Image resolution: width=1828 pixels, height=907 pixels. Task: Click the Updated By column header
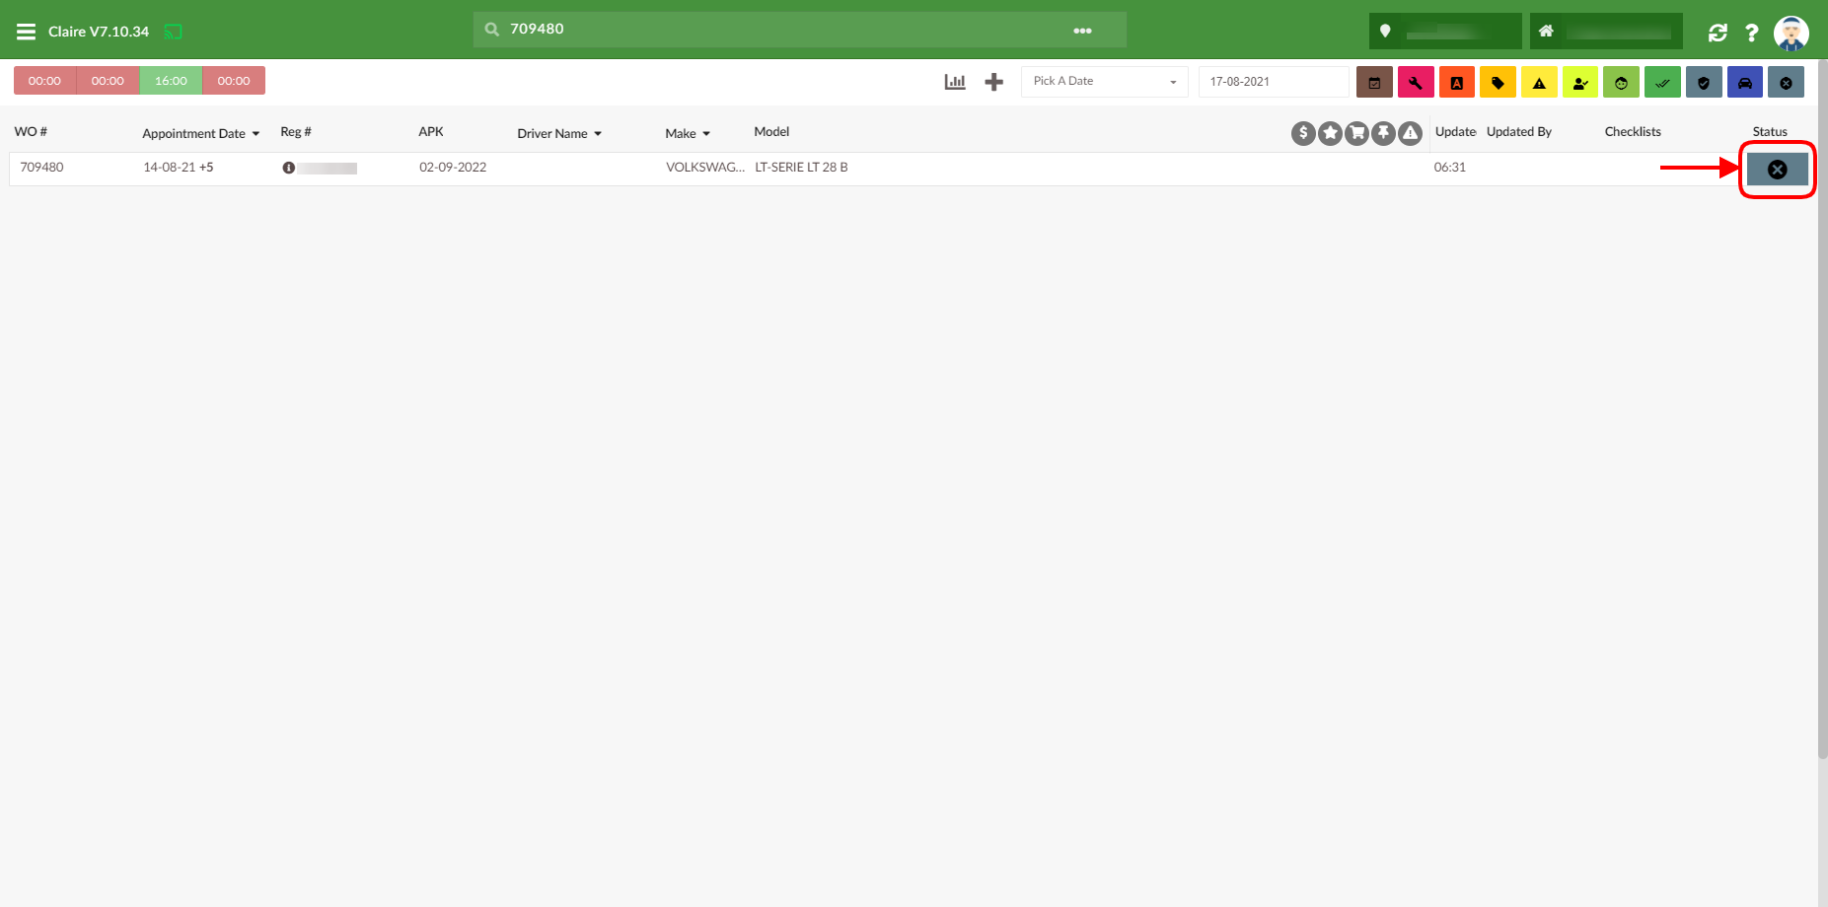click(1519, 131)
